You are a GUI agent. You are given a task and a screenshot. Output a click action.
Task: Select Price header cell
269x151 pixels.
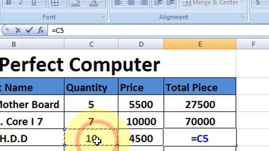[141, 86]
